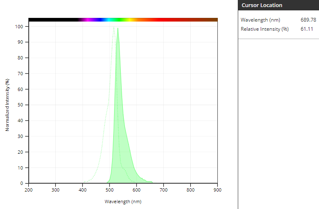Click the peak of the filled emission curve

118,29
